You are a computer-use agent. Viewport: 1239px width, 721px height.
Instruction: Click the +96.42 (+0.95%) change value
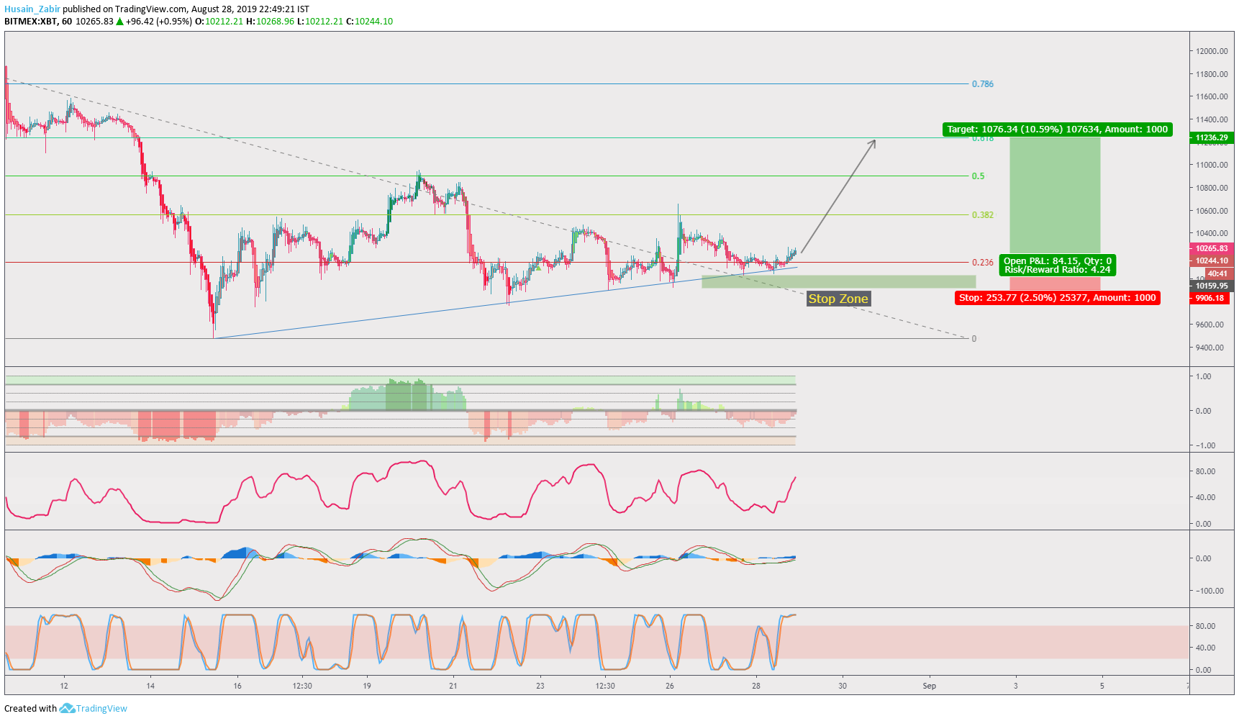coord(159,22)
